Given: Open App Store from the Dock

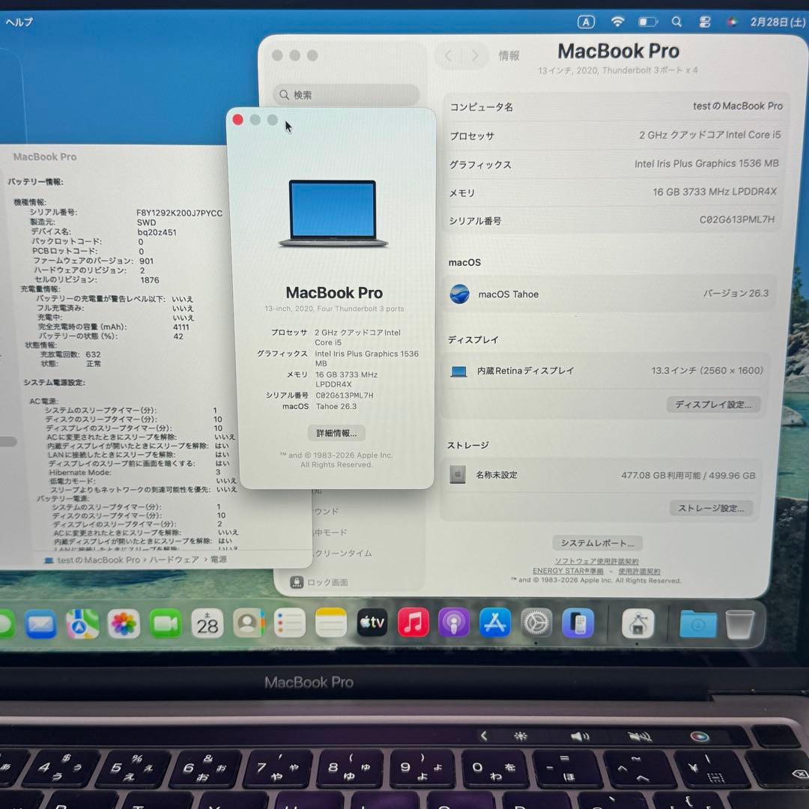Looking at the screenshot, I should [495, 622].
